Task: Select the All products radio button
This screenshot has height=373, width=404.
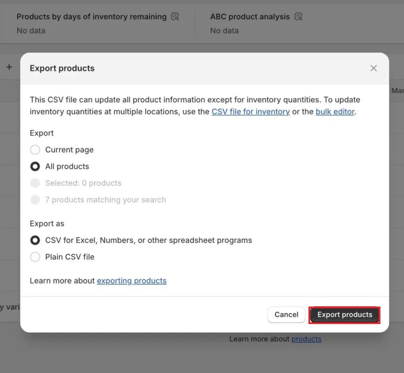Action: point(35,167)
